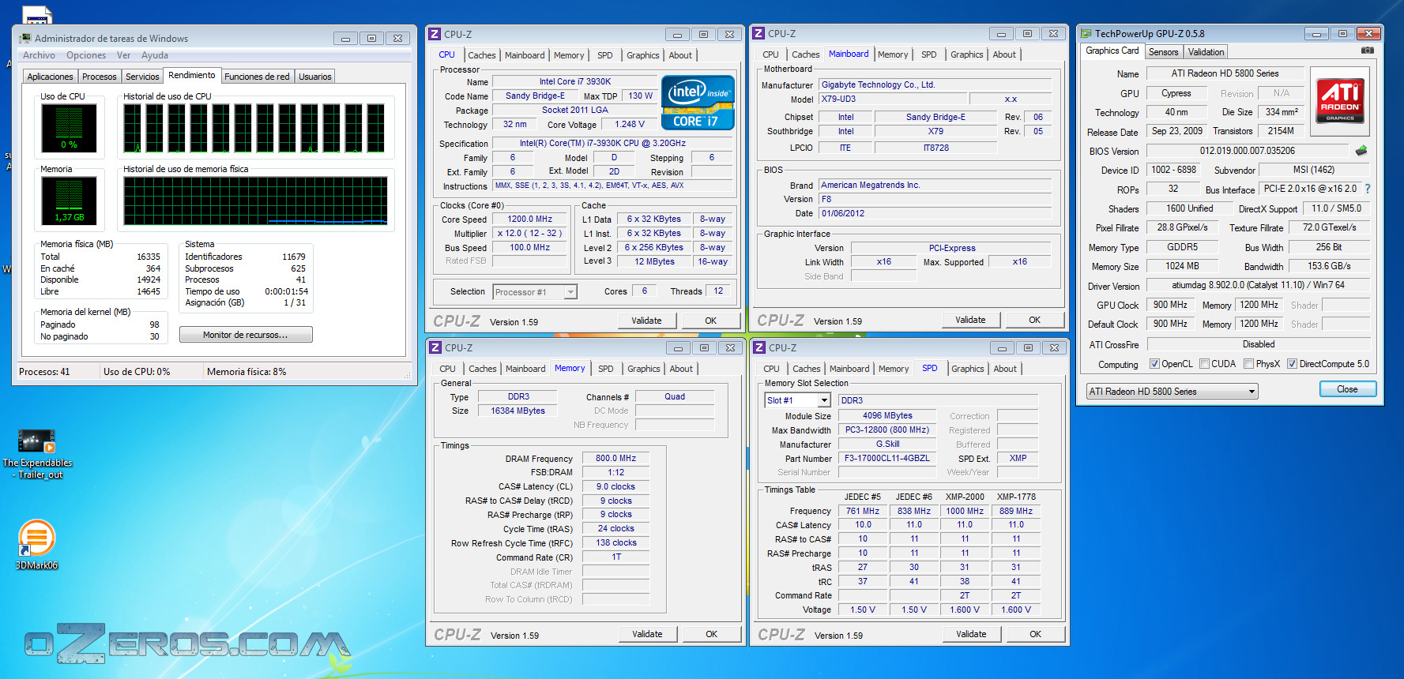Open the Opciones menu in Task Manager

[x=86, y=55]
